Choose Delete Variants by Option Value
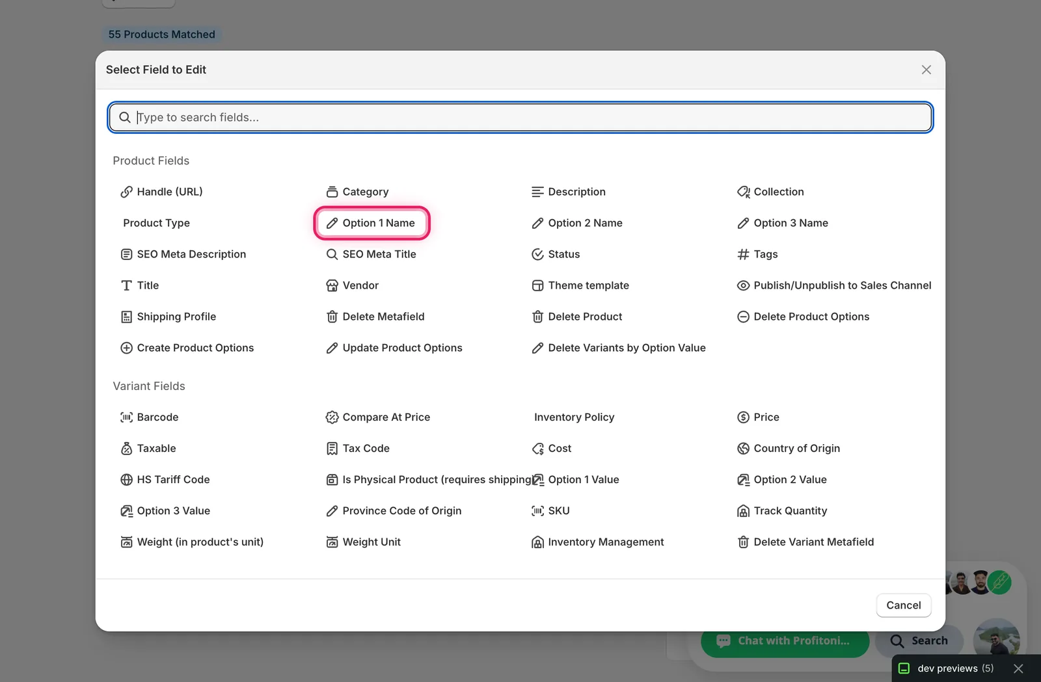This screenshot has height=682, width=1041. [x=619, y=348]
